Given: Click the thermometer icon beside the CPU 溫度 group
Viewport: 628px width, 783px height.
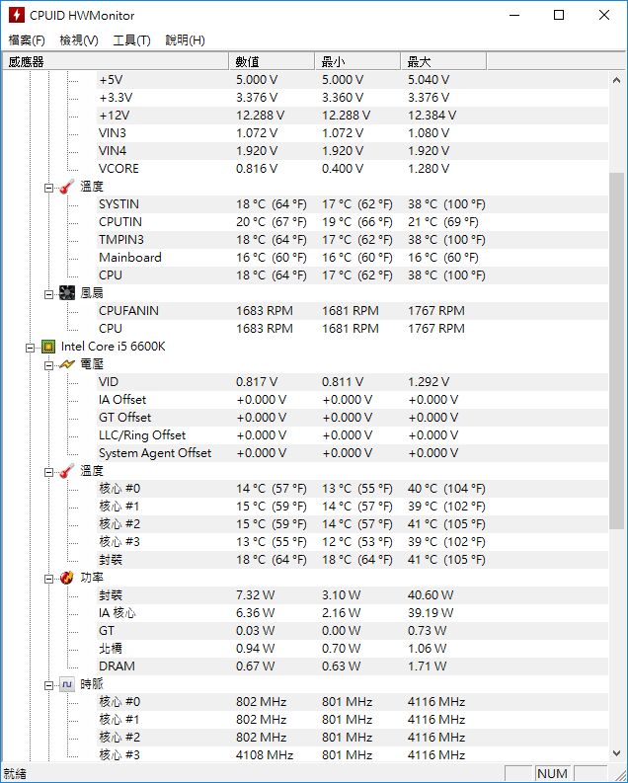Looking at the screenshot, I should 67,471.
